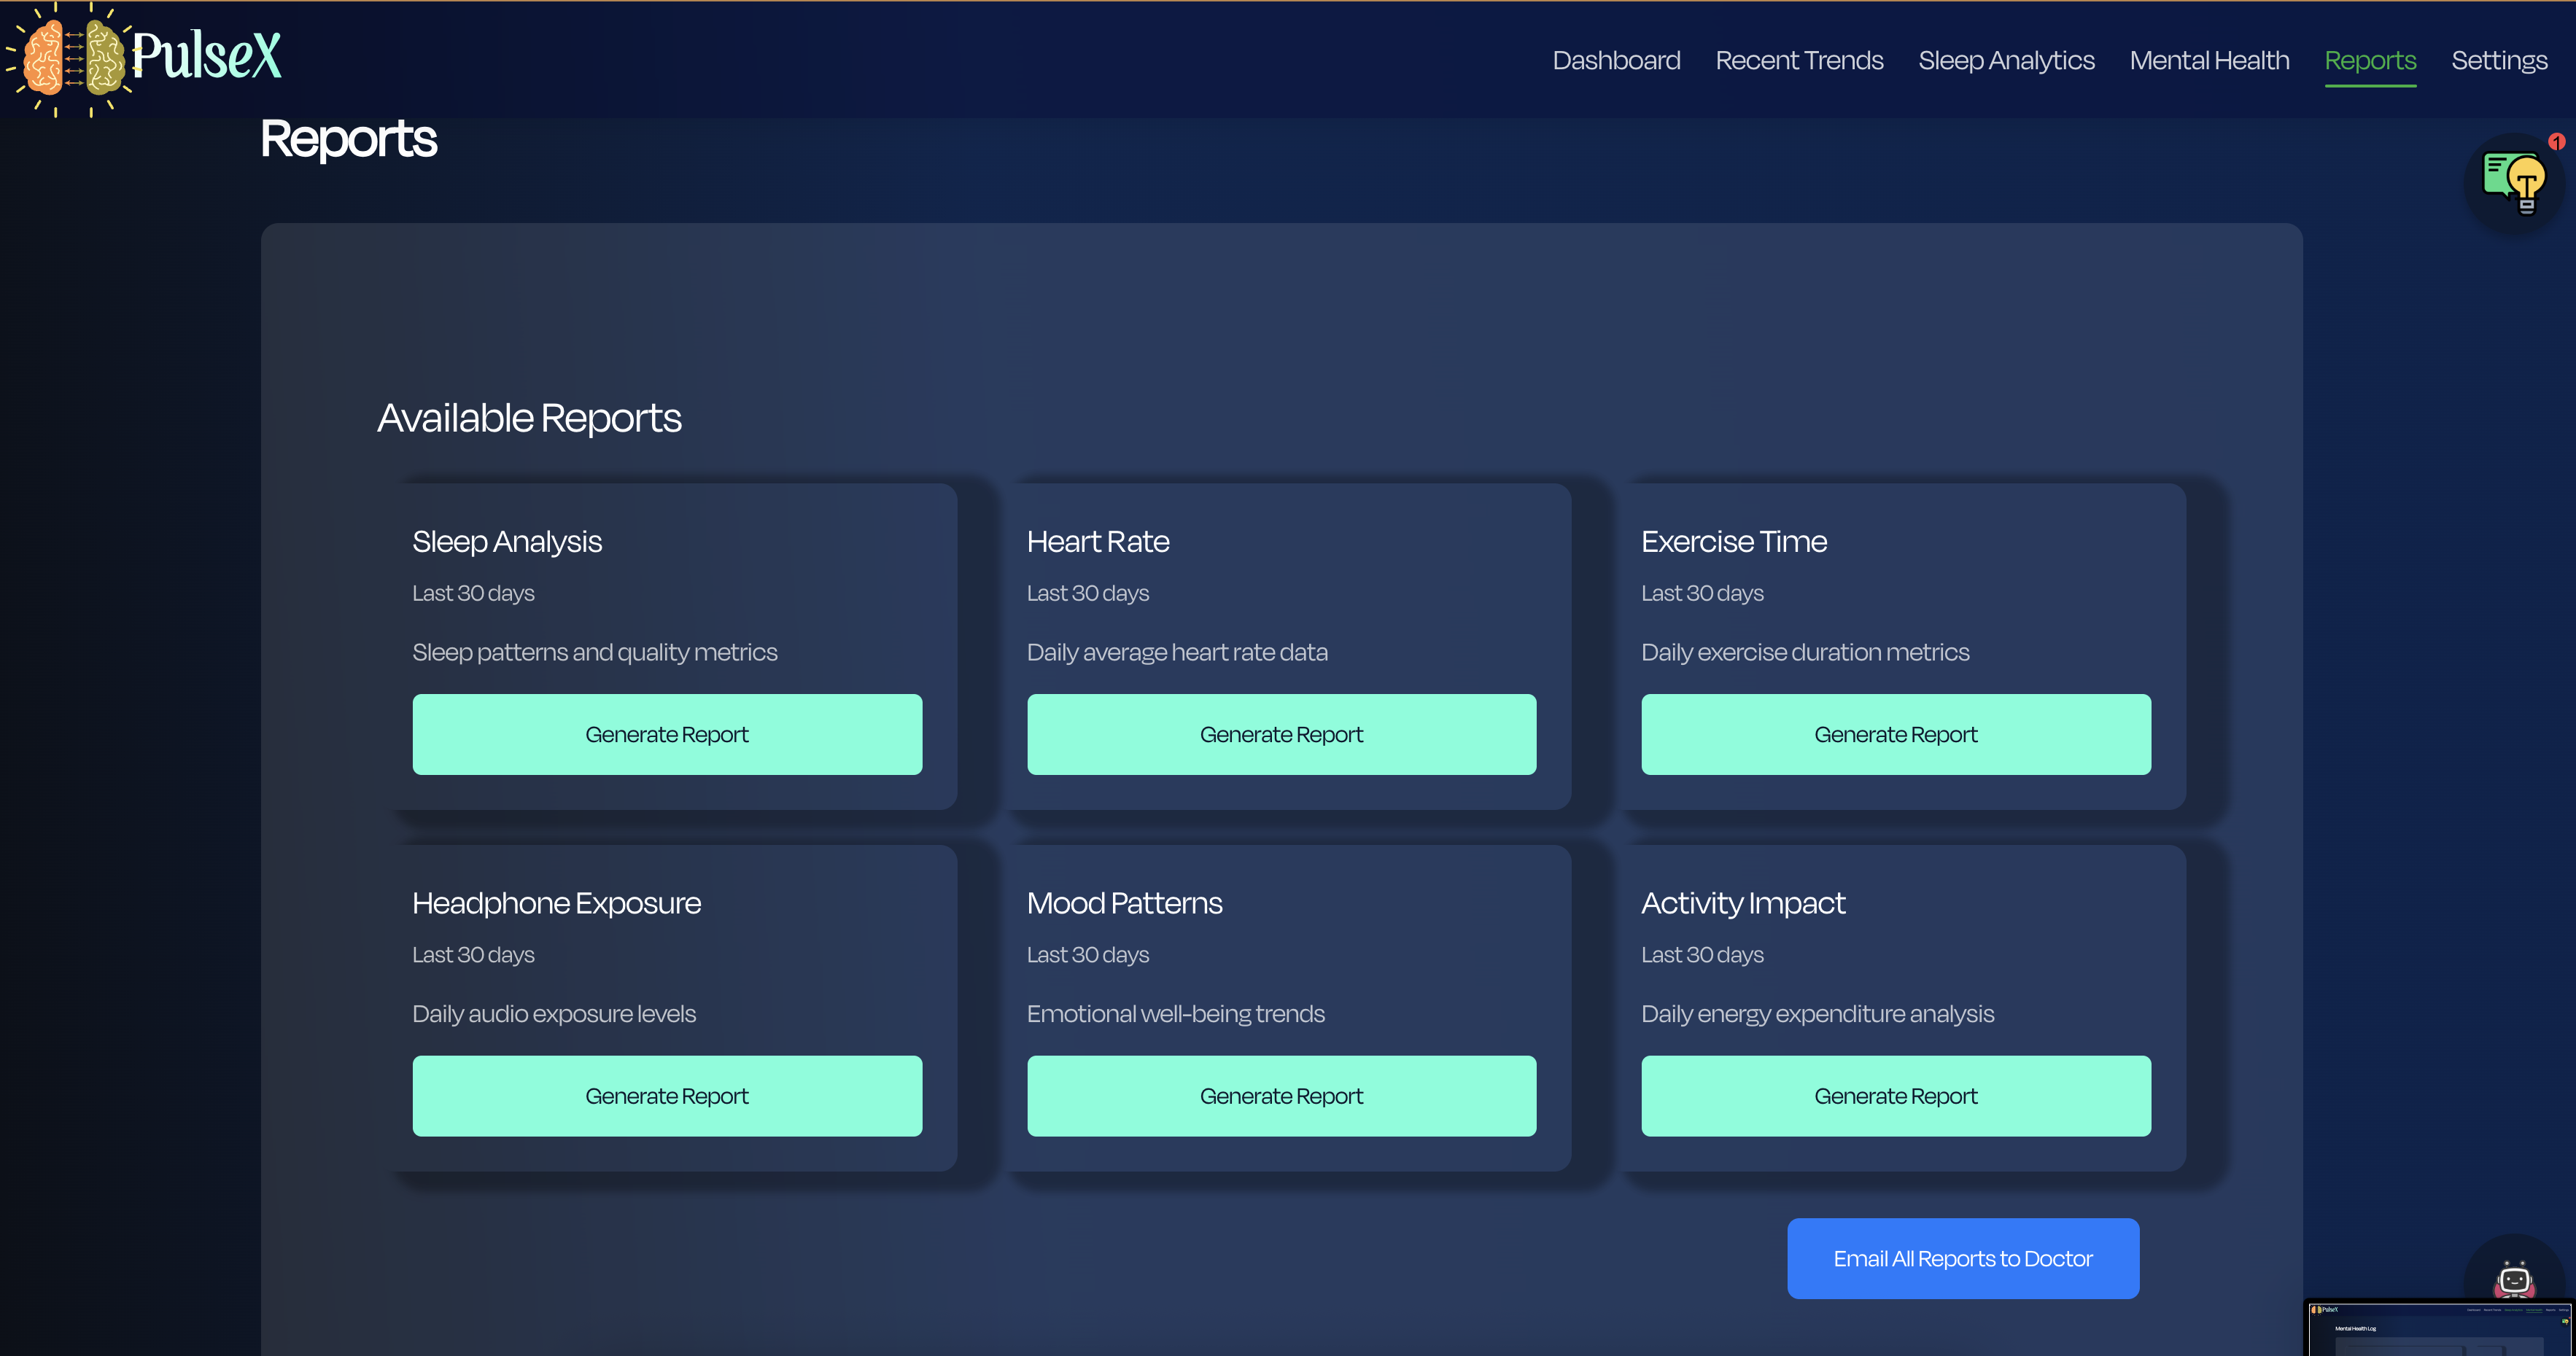Generate the Mood Patterns report
Viewport: 2576px width, 1356px height.
coord(1281,1096)
